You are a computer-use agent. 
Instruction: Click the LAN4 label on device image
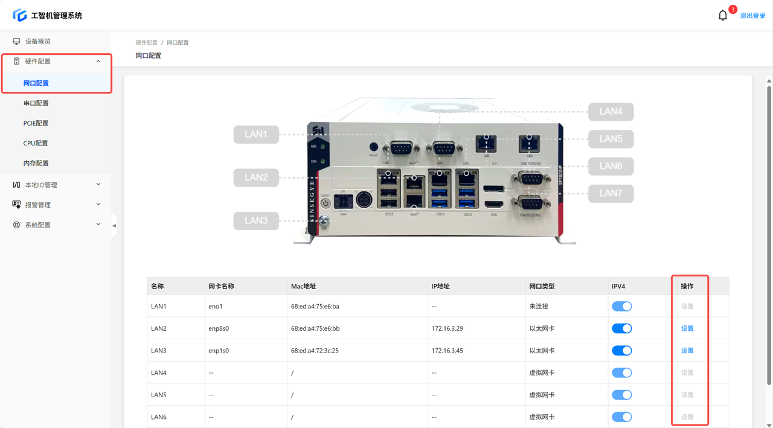(611, 112)
